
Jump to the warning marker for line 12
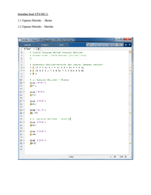pyautogui.click(x=130, y=86)
